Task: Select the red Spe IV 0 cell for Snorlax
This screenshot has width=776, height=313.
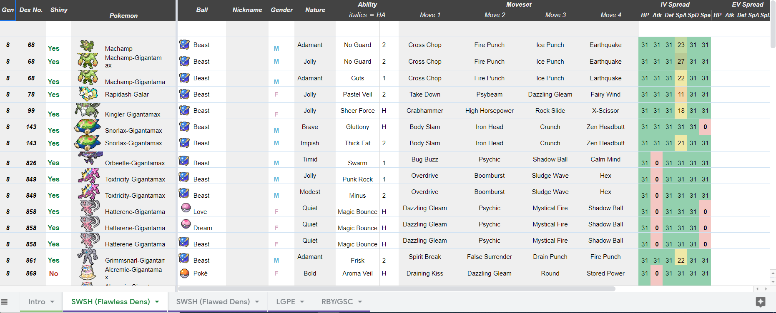Action: 705,127
